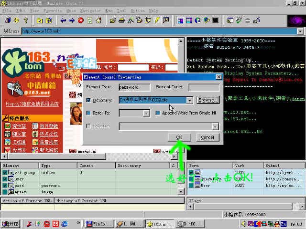Click the yellow favorites folder icon

[40, 20]
